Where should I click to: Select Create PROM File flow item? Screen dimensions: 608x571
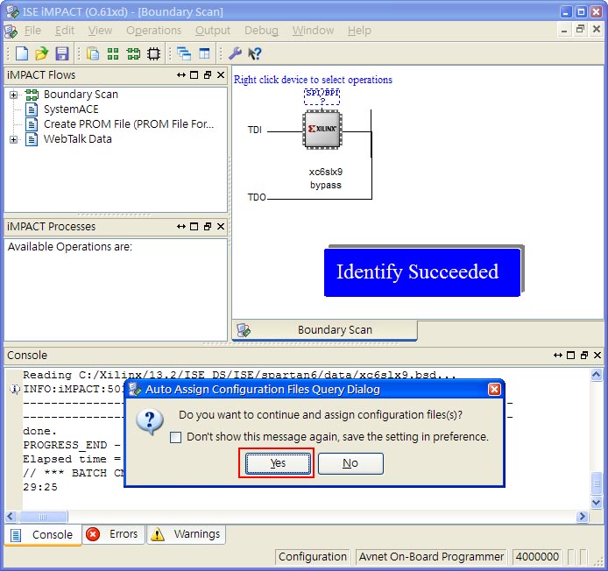coord(129,124)
